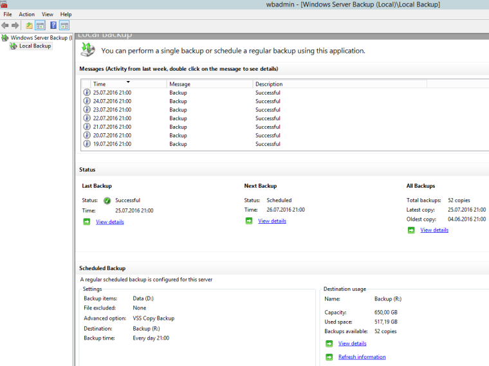Click the green Successful check icon in Last Backup
The width and height of the screenshot is (489, 366).
[107, 201]
